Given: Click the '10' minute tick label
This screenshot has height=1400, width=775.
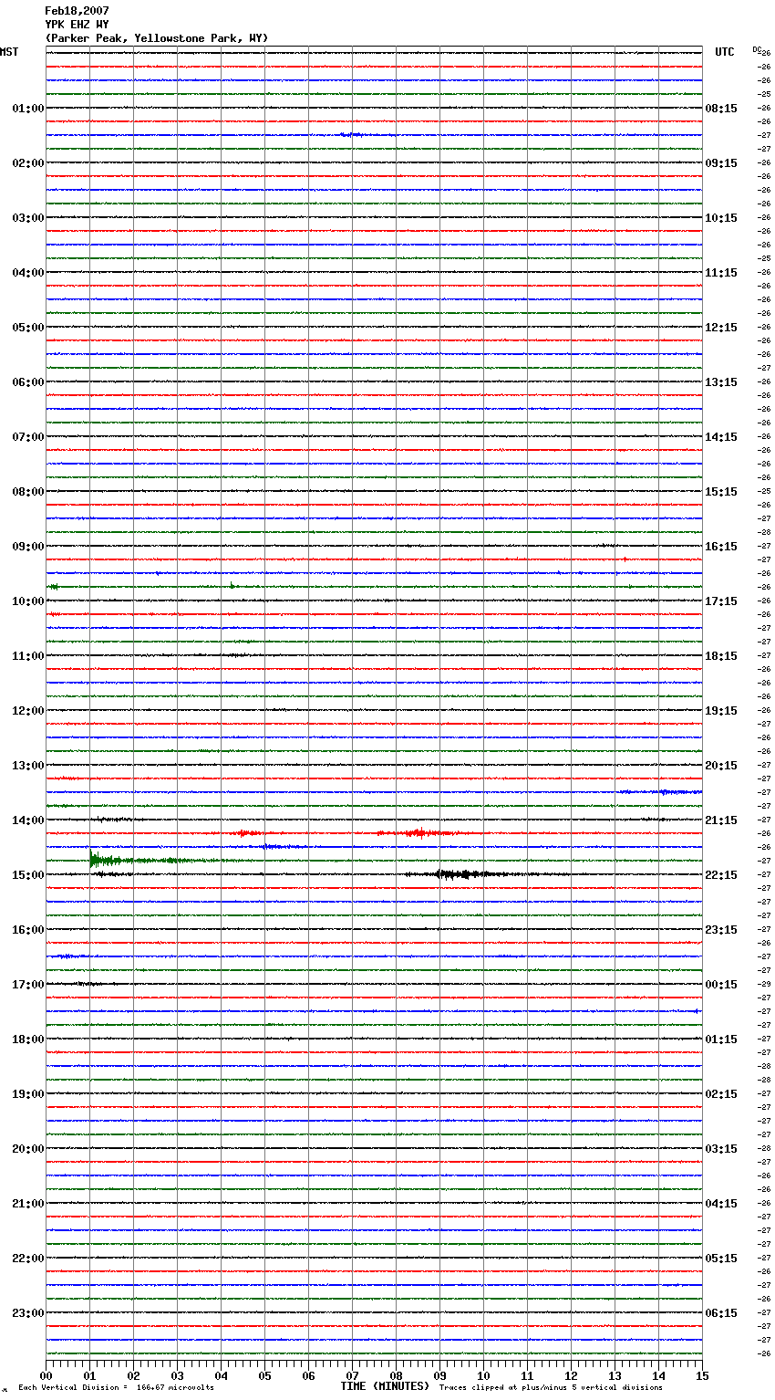Looking at the screenshot, I should 483,1375.
